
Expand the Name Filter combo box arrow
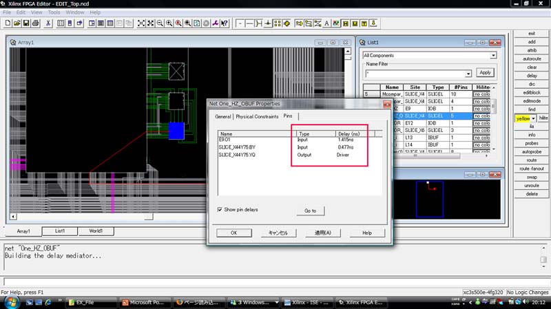pos(468,74)
